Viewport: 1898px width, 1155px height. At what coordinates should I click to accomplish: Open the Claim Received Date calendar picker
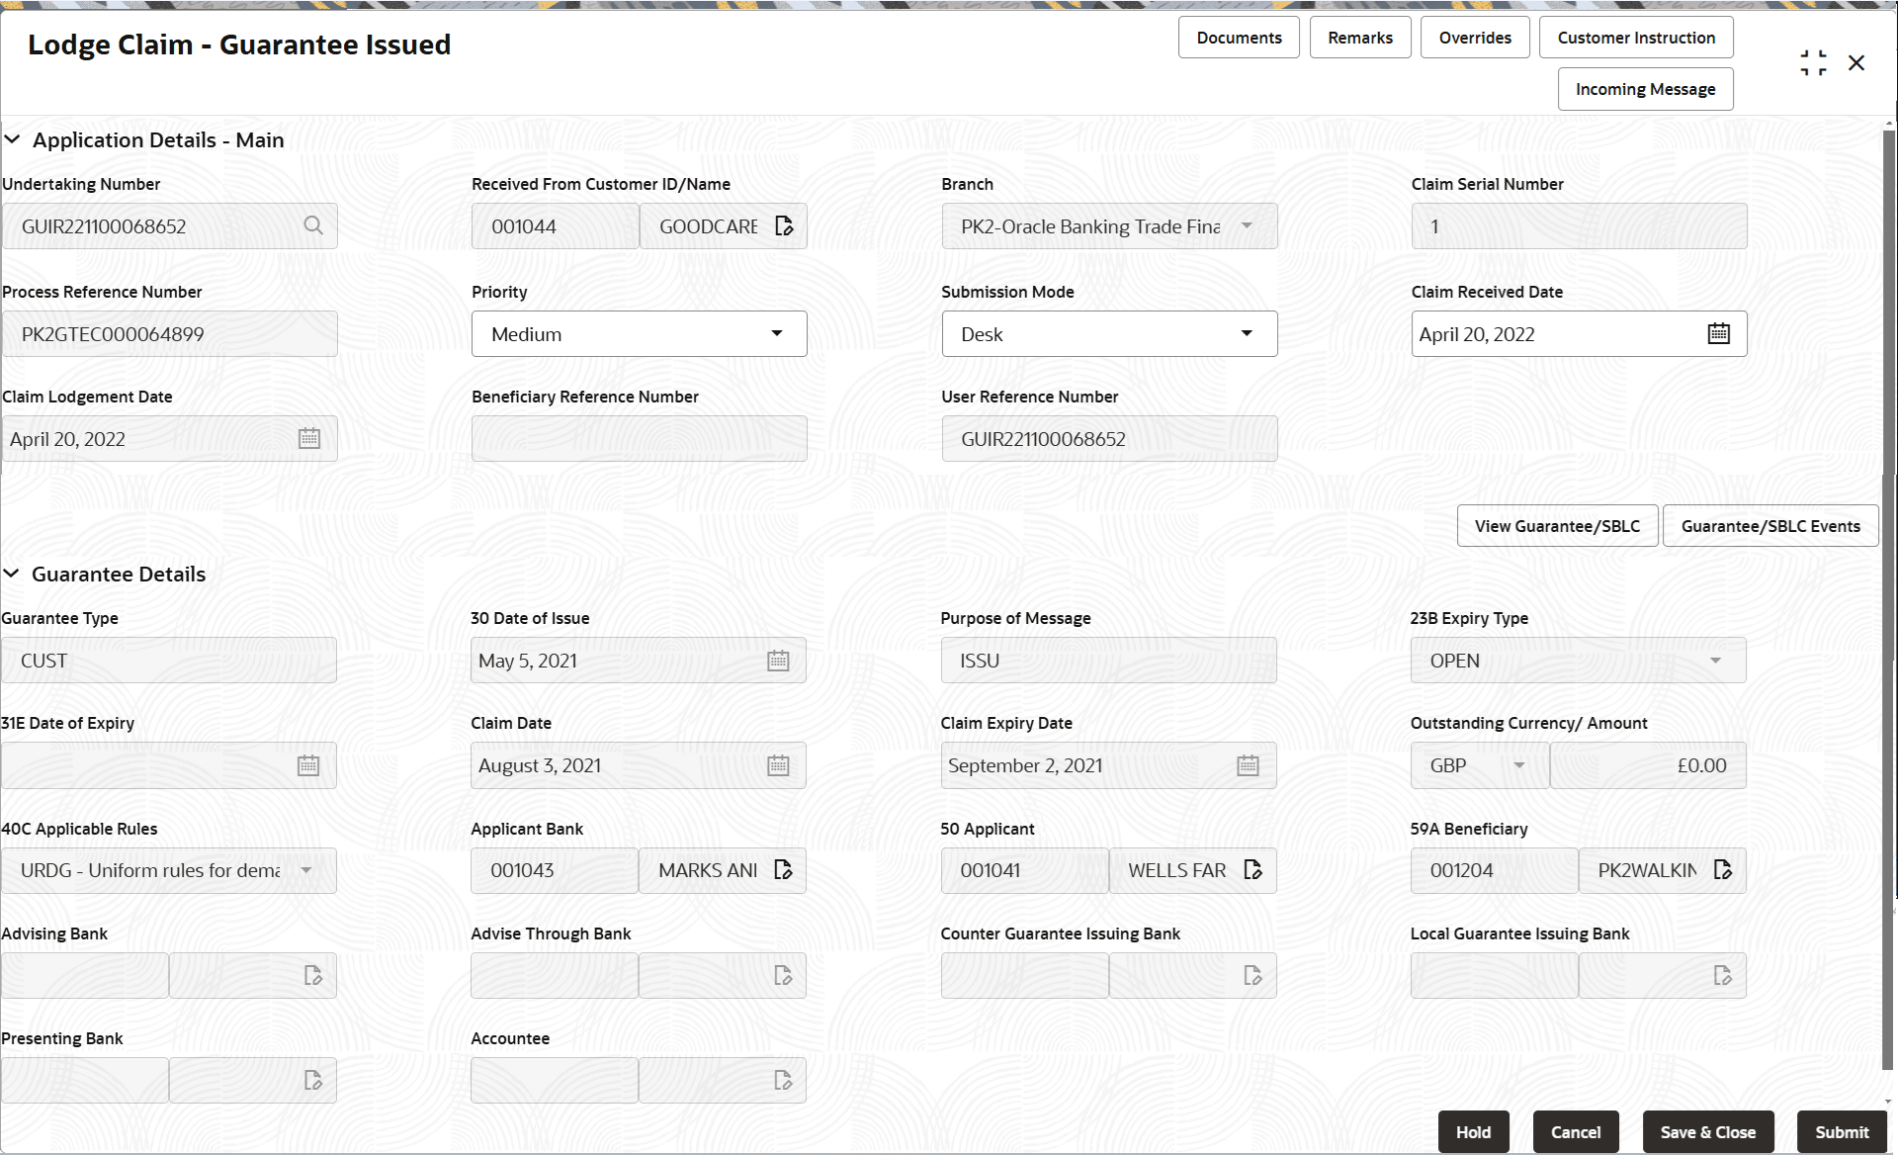pos(1718,334)
